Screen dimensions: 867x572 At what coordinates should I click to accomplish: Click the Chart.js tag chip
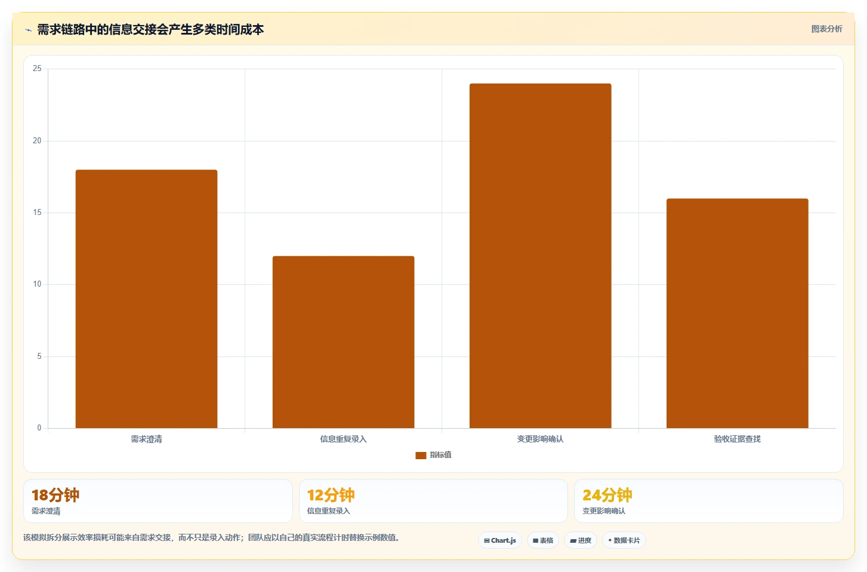pos(500,540)
